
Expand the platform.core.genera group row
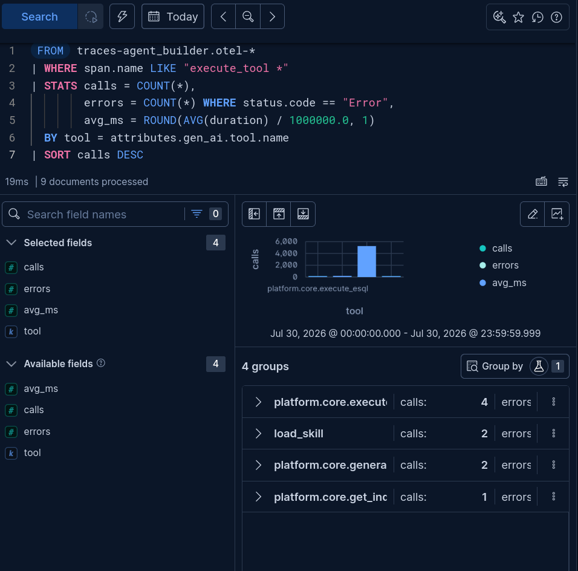click(x=258, y=465)
